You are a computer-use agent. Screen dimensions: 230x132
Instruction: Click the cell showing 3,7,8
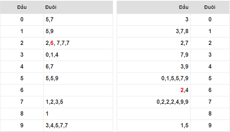click(x=154, y=31)
